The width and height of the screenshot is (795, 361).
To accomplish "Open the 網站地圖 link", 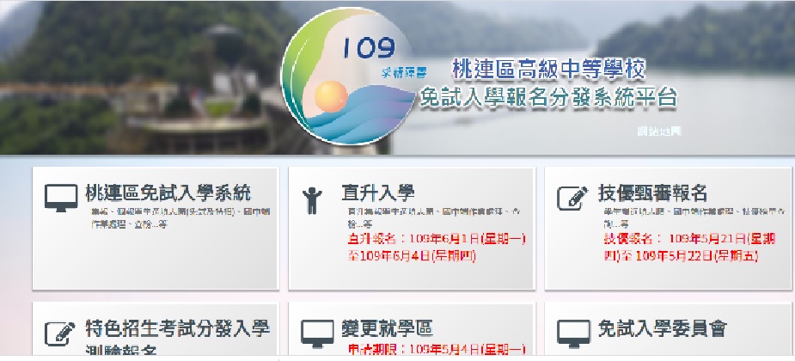I will (x=658, y=132).
